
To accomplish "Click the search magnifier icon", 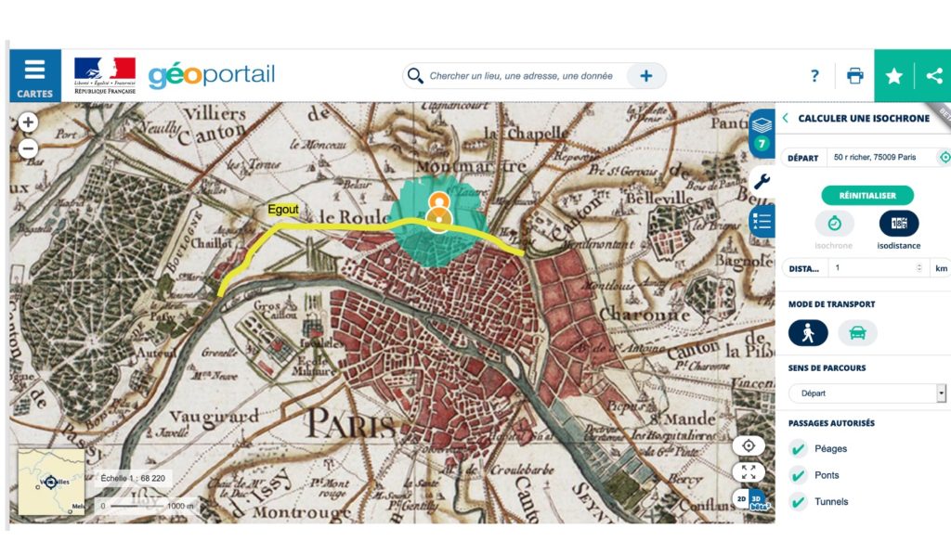I will point(415,76).
